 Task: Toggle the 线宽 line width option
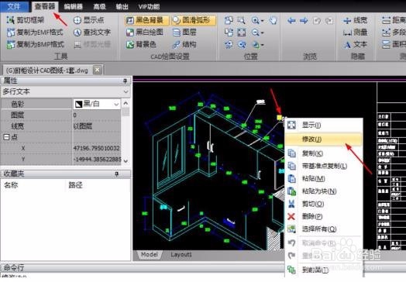point(355,20)
